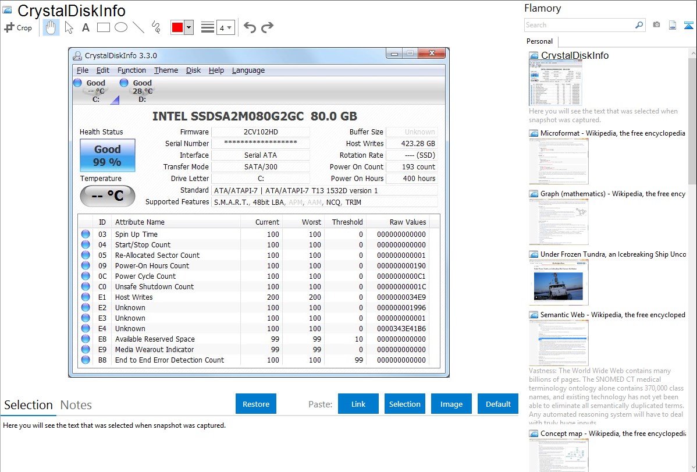Paste as Link button
This screenshot has height=472, width=697.
point(358,404)
